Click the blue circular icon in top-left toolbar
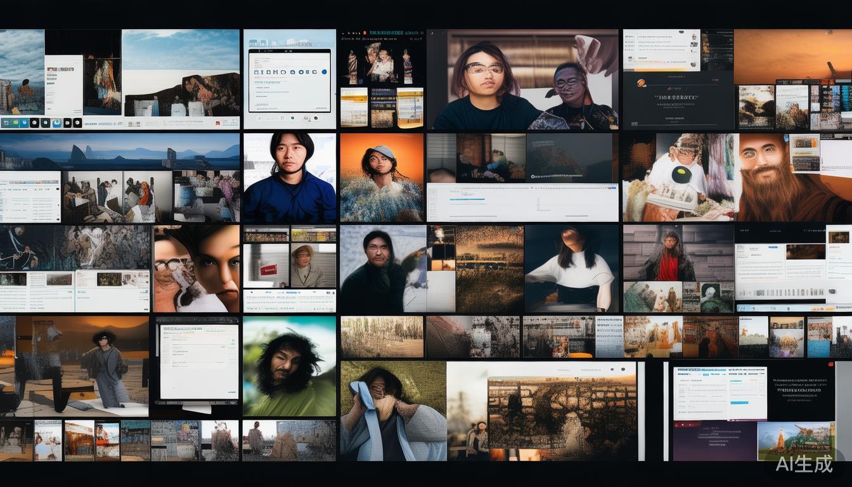This screenshot has height=487, width=852. point(55,122)
